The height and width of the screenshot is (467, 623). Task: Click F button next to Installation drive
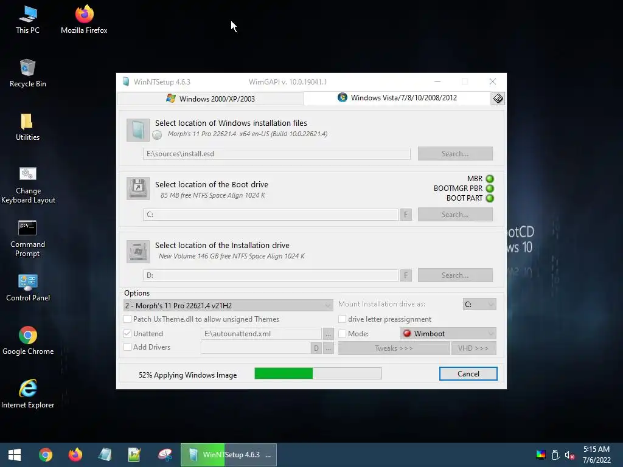click(x=406, y=275)
